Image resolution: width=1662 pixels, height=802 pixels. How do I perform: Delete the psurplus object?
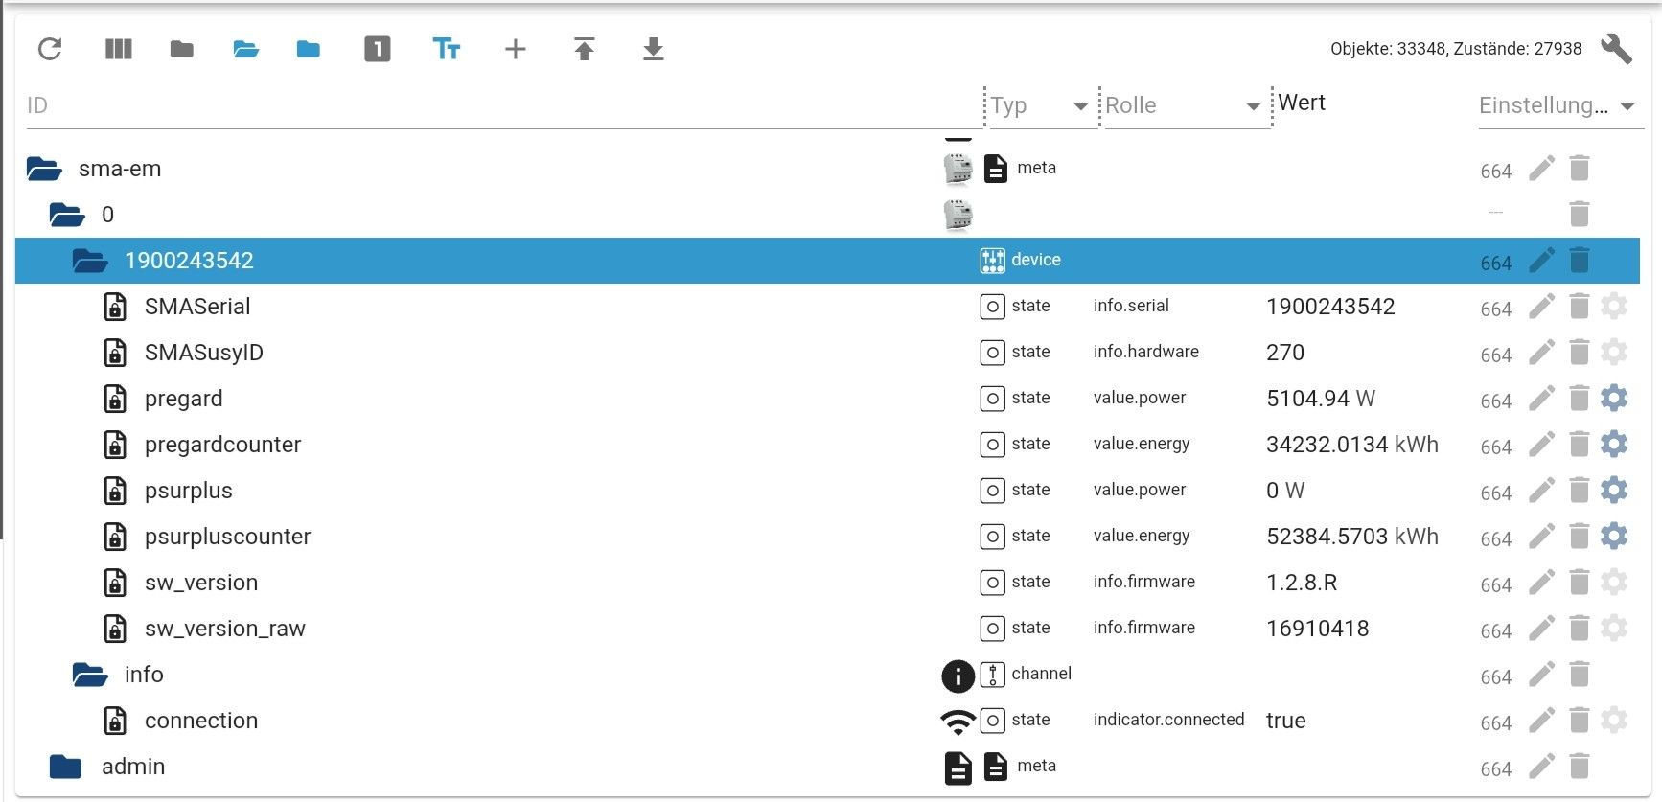[x=1580, y=491]
